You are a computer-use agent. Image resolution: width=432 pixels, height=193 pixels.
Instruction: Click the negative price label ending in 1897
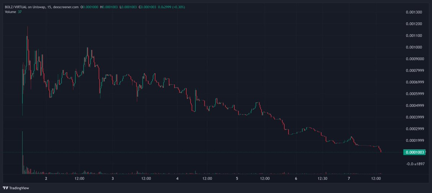pyautogui.click(x=415, y=164)
